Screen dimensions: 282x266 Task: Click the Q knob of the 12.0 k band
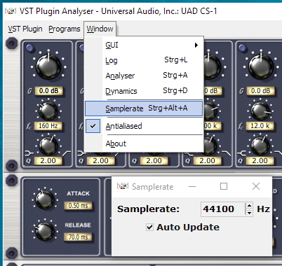coord(260,146)
